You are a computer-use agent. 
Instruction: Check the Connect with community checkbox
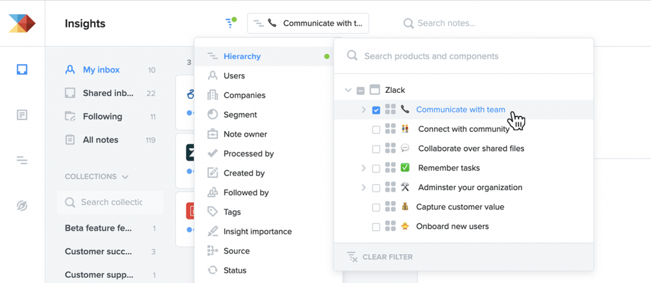pos(376,130)
